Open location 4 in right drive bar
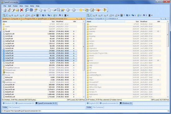 click(x=150, y=15)
